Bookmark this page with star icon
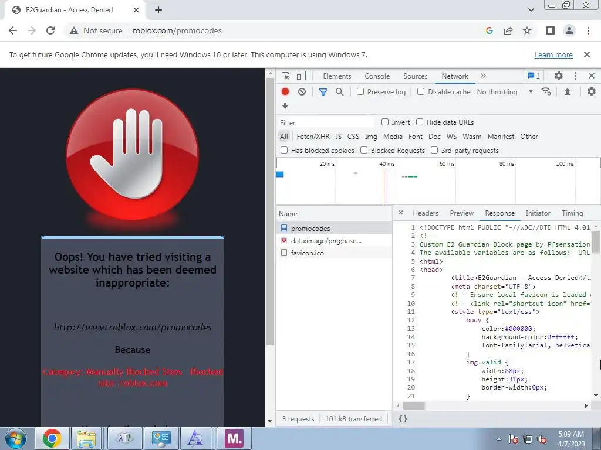Image resolution: width=601 pixels, height=450 pixels. pos(527,30)
